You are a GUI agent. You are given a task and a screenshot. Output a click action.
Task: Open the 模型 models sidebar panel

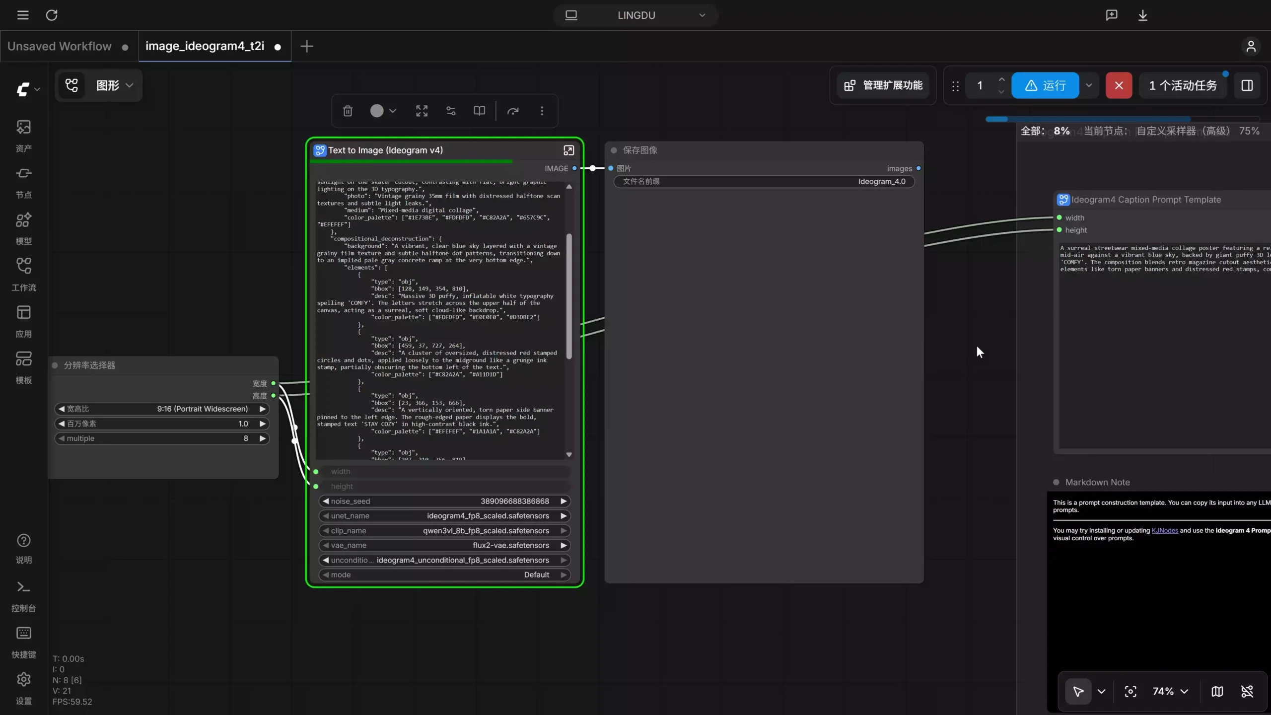click(x=24, y=229)
